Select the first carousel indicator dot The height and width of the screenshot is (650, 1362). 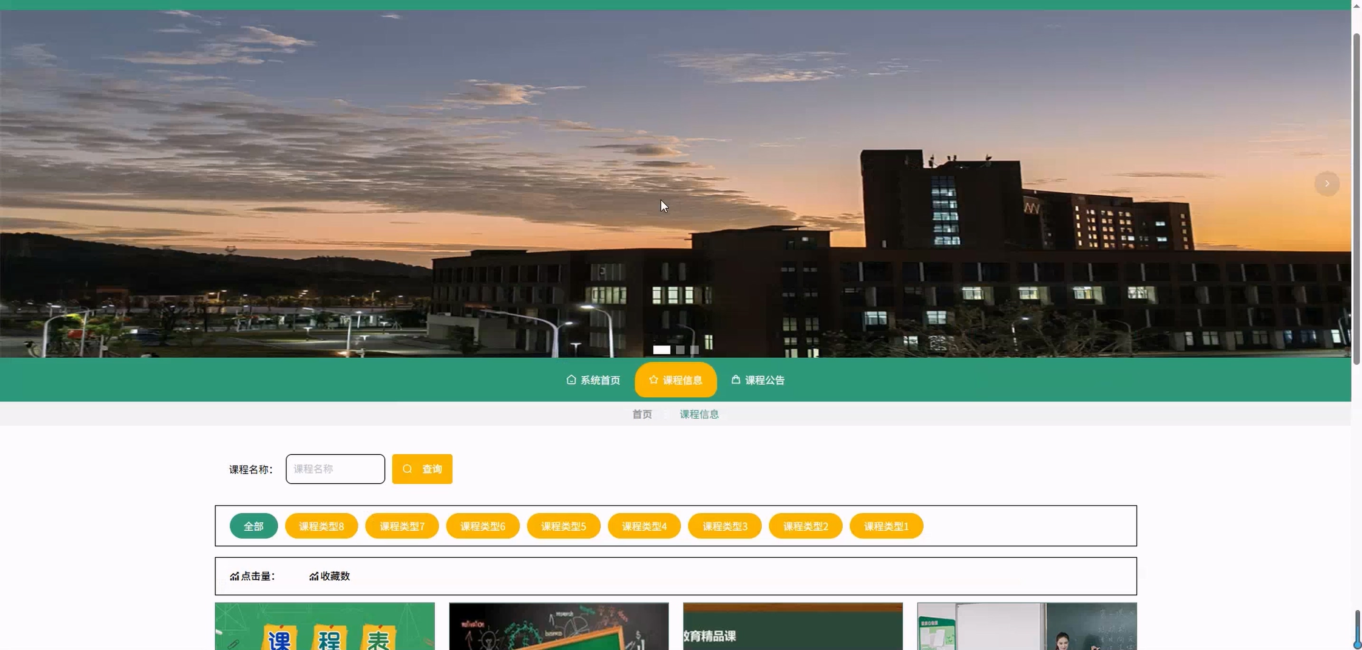[x=662, y=350]
